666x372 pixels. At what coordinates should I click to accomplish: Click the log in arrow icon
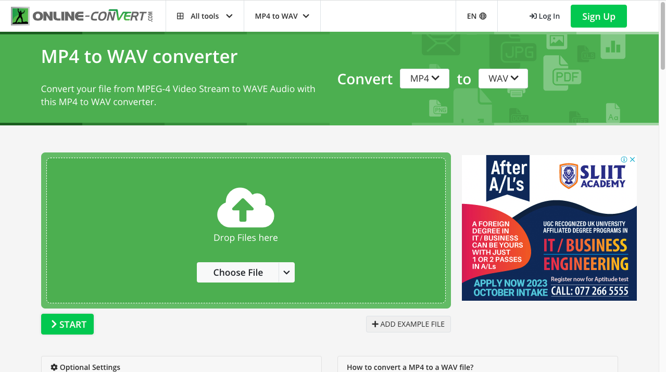[533, 16]
